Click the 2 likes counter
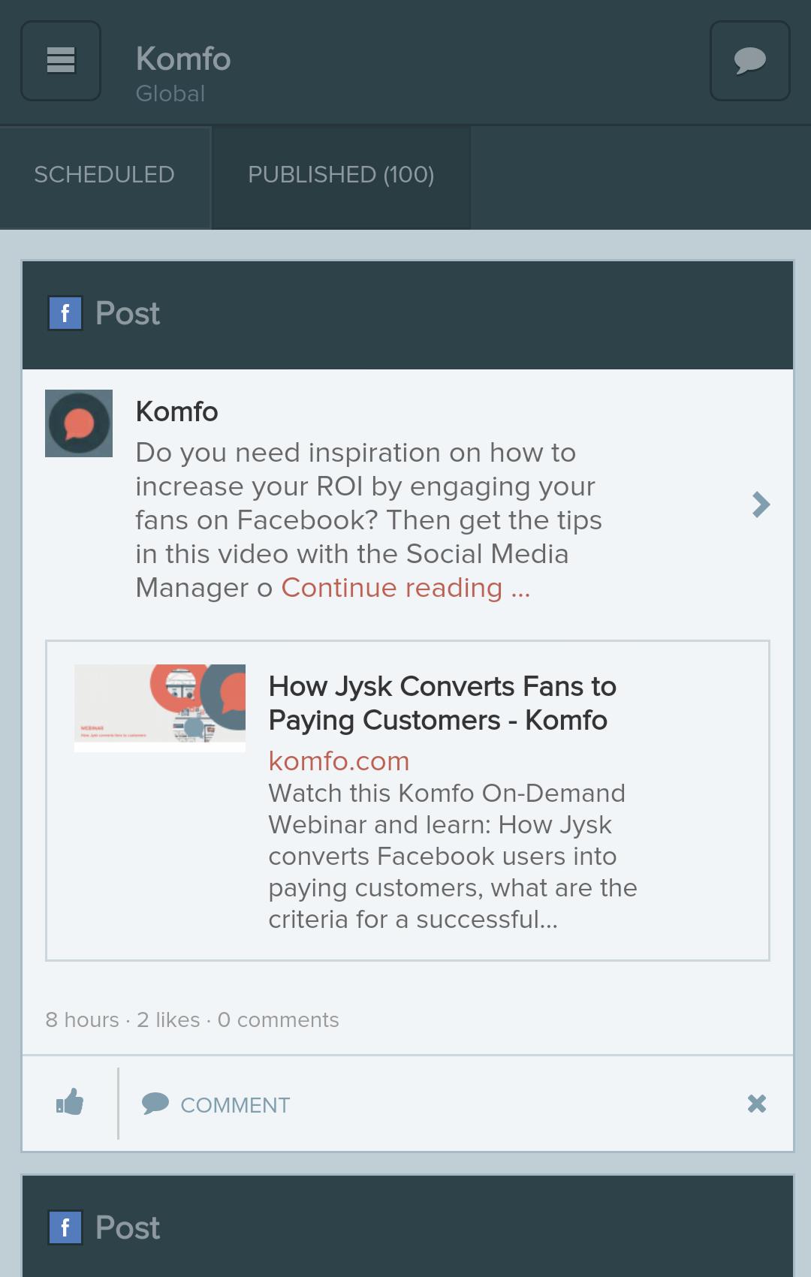Image resolution: width=811 pixels, height=1277 pixels. (170, 1019)
